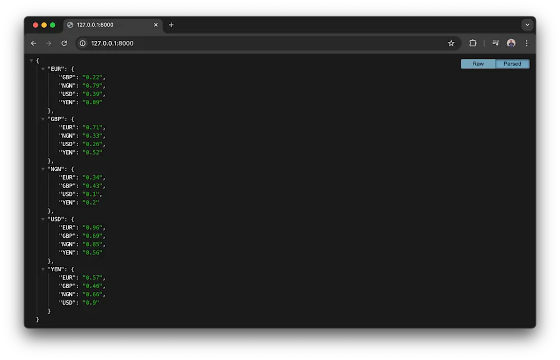Collapse the GBP currency object
This screenshot has width=560, height=360.
tap(43, 119)
